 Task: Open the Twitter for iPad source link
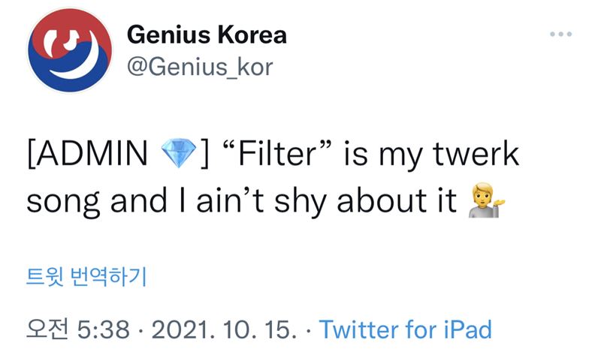406,329
